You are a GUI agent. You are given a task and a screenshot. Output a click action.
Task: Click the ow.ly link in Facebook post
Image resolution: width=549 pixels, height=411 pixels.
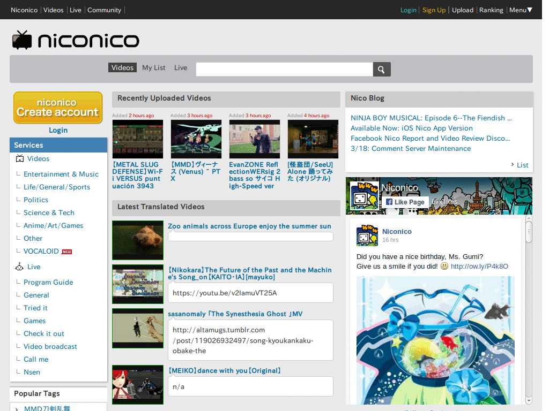[479, 267]
